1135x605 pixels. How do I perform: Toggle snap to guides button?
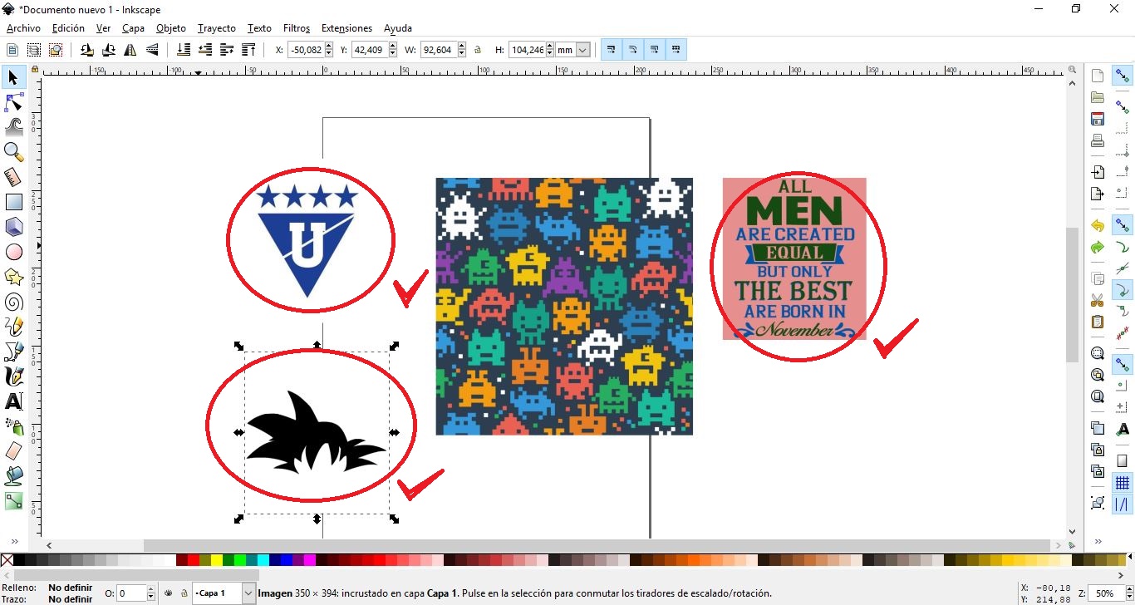click(1123, 504)
